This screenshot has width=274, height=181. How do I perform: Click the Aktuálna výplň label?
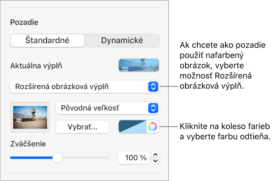(36, 66)
